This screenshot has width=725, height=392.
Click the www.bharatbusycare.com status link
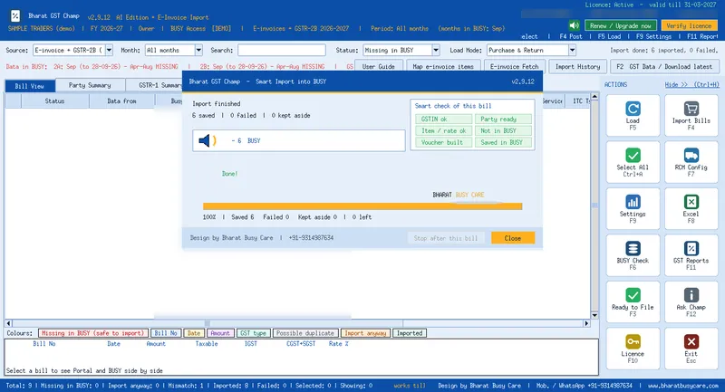(x=683, y=385)
